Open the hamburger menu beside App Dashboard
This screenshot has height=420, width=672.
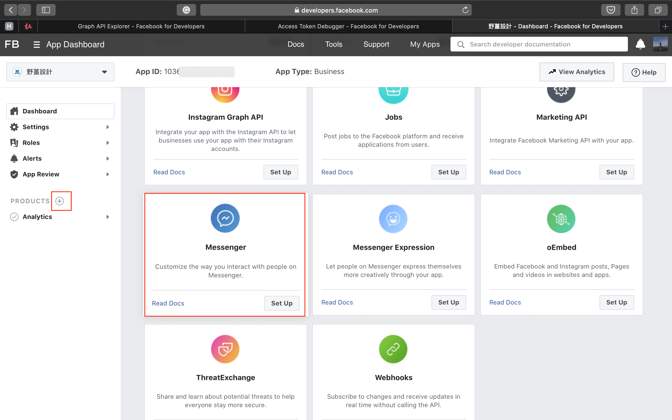pyautogui.click(x=37, y=45)
